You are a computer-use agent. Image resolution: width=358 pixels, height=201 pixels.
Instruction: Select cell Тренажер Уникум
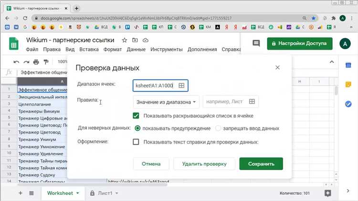pos(42,139)
